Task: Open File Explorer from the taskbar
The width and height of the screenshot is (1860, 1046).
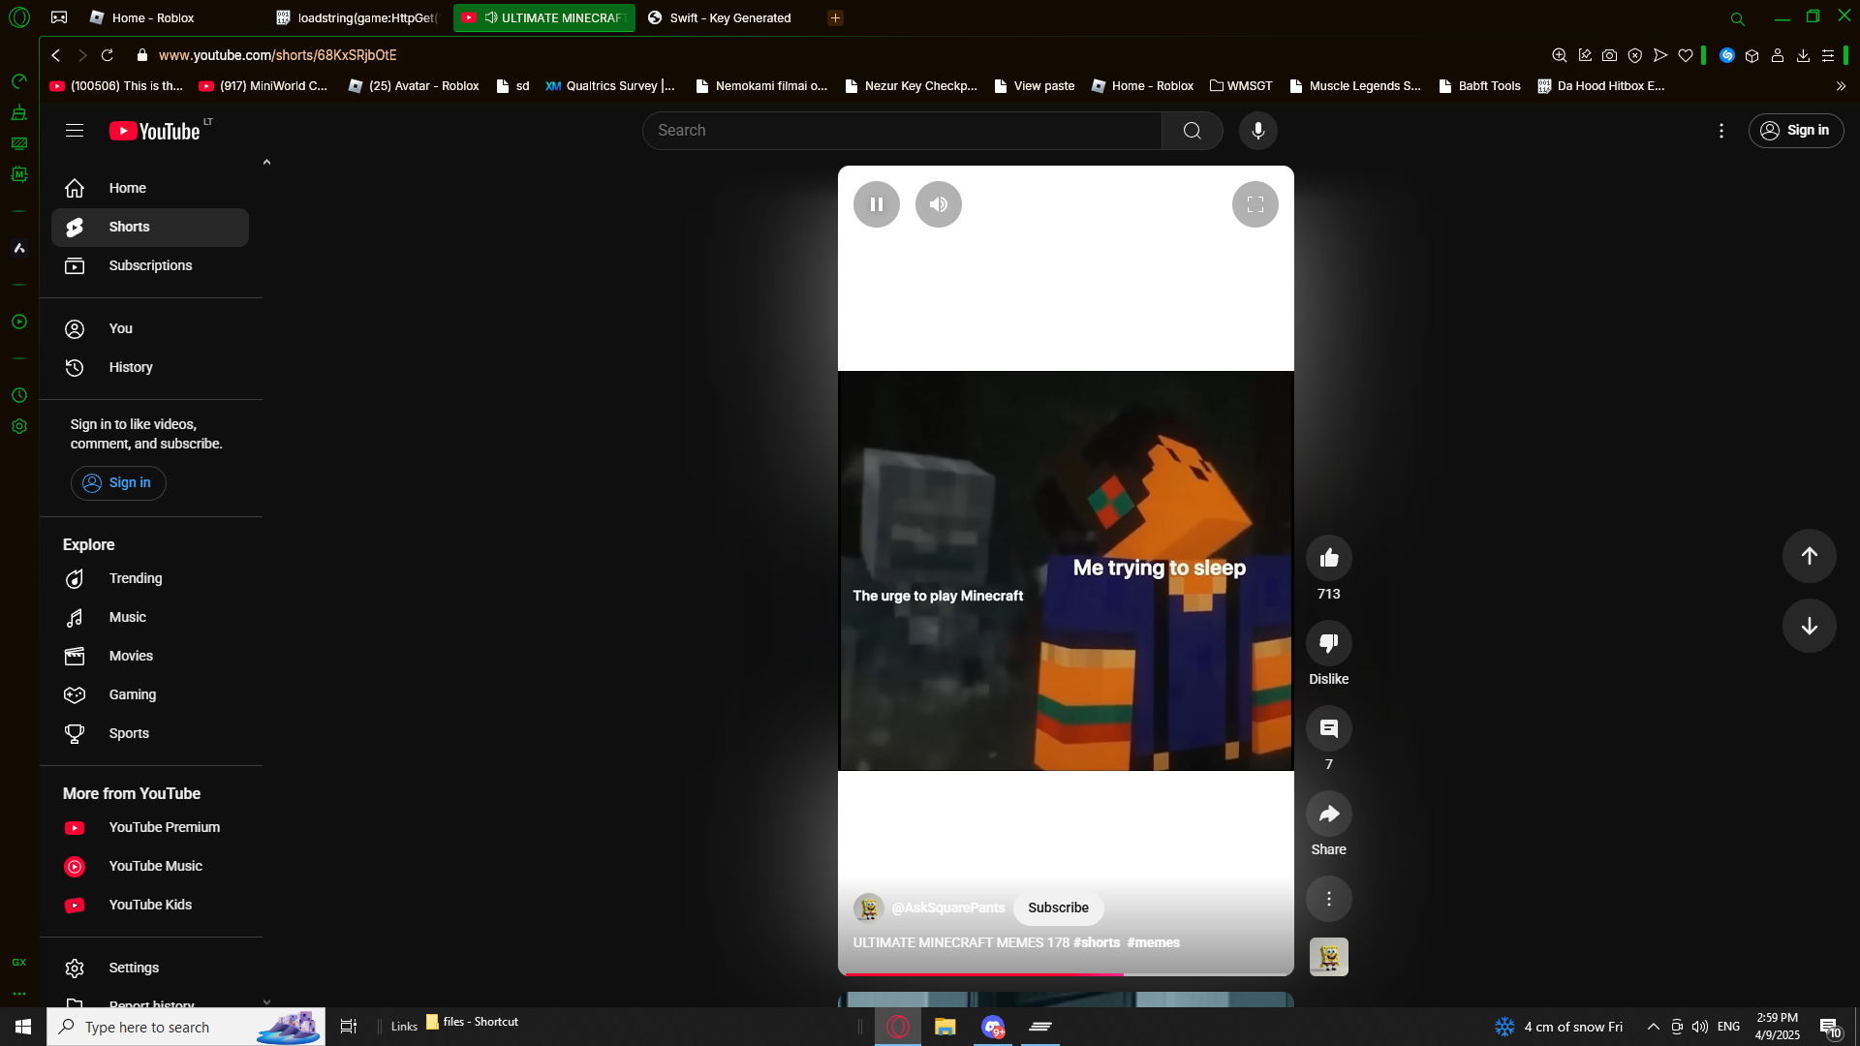Action: [945, 1027]
